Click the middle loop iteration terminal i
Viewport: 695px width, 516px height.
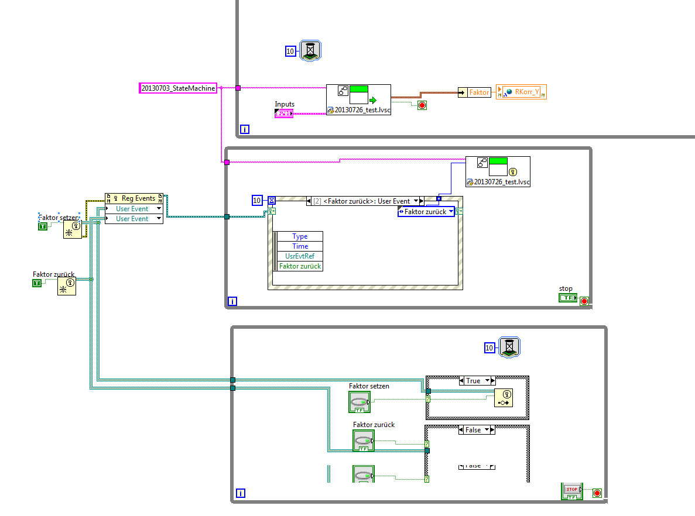point(232,301)
